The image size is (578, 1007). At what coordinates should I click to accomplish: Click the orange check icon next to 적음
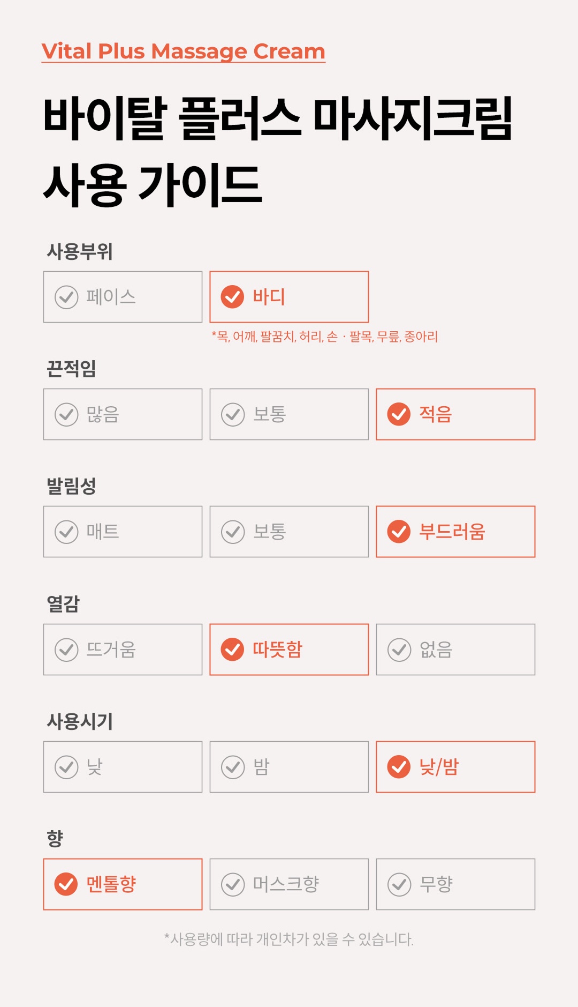coord(399,414)
